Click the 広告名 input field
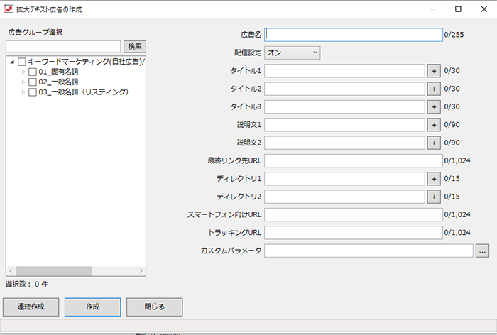The width and height of the screenshot is (497, 335). [354, 35]
